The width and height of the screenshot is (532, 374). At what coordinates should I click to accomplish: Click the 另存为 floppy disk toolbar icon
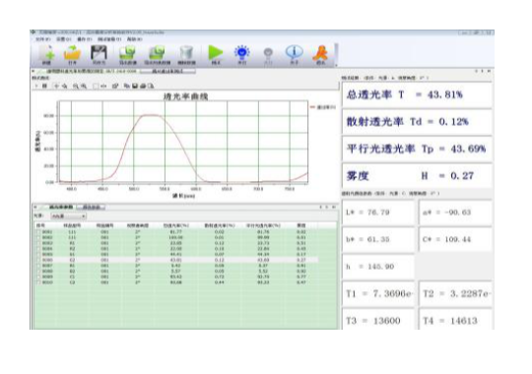[99, 54]
